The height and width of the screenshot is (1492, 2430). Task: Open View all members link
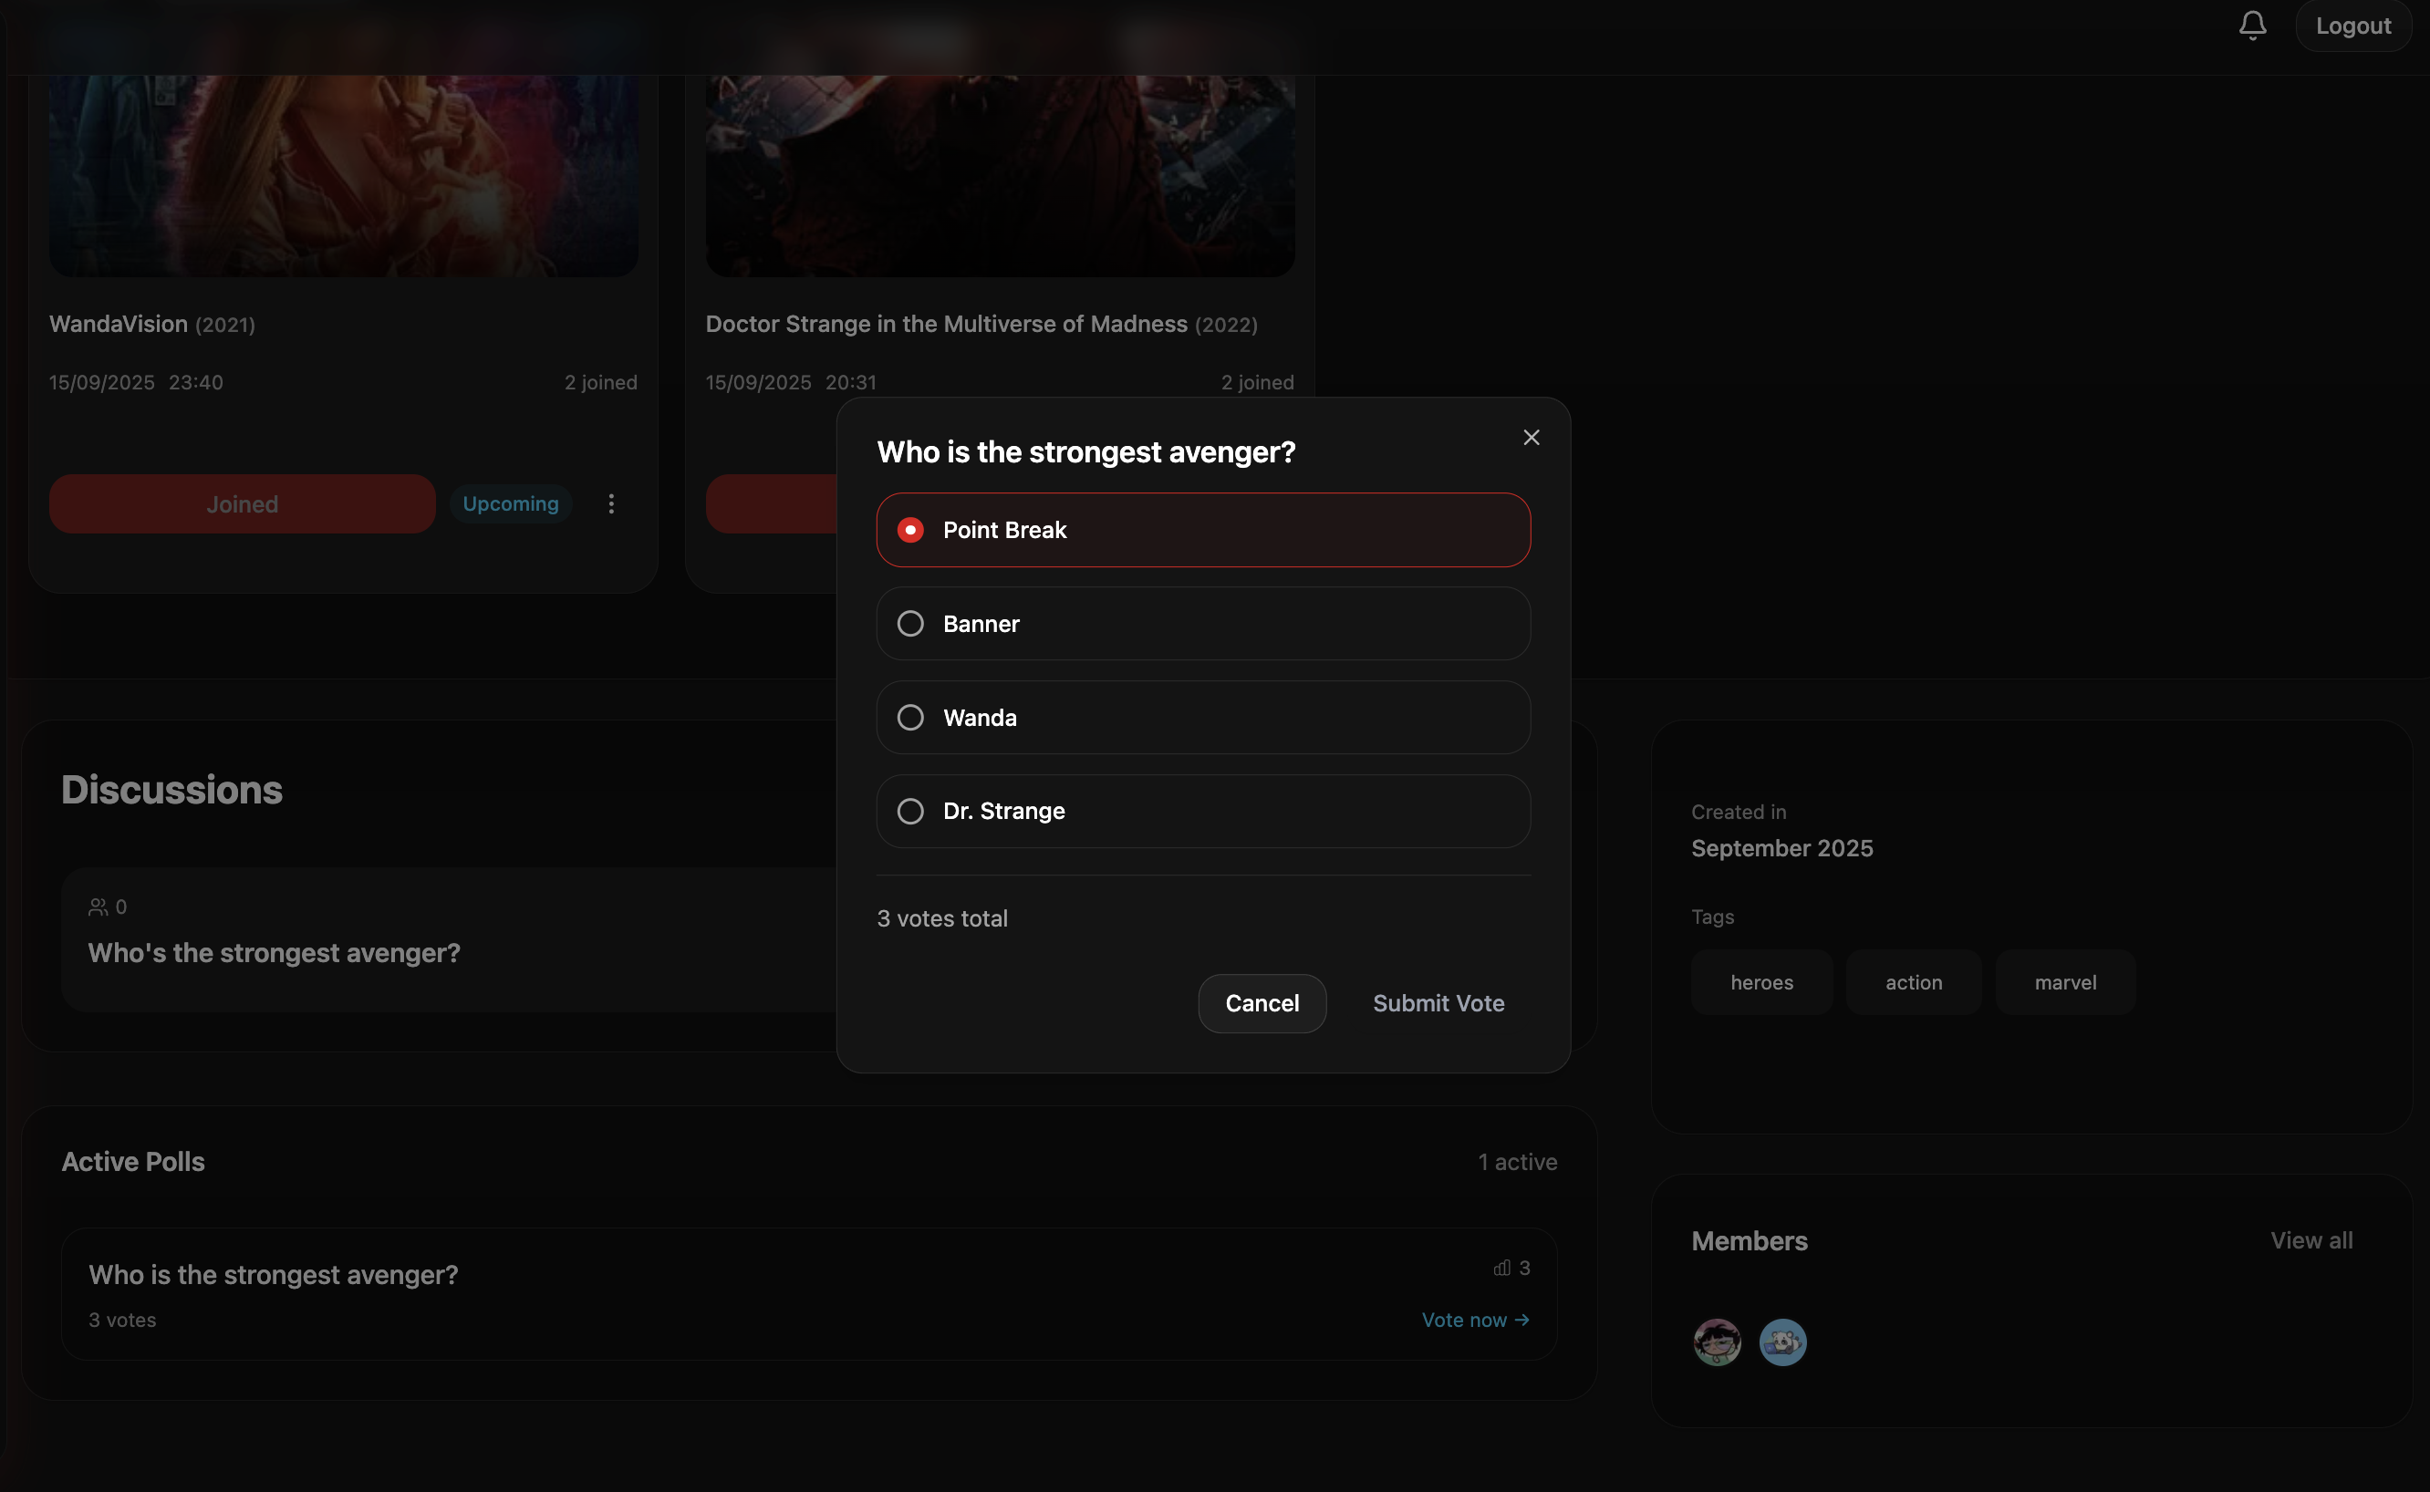pos(2311,1240)
